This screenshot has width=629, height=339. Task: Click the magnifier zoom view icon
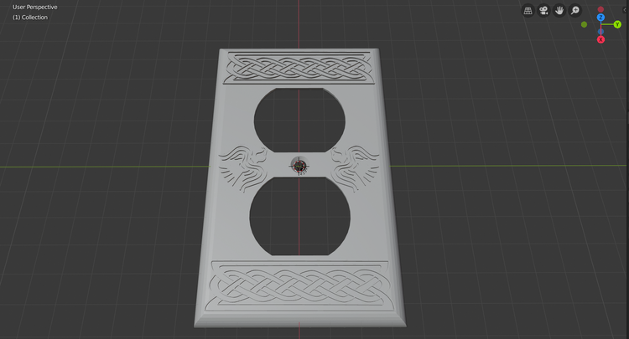(574, 11)
